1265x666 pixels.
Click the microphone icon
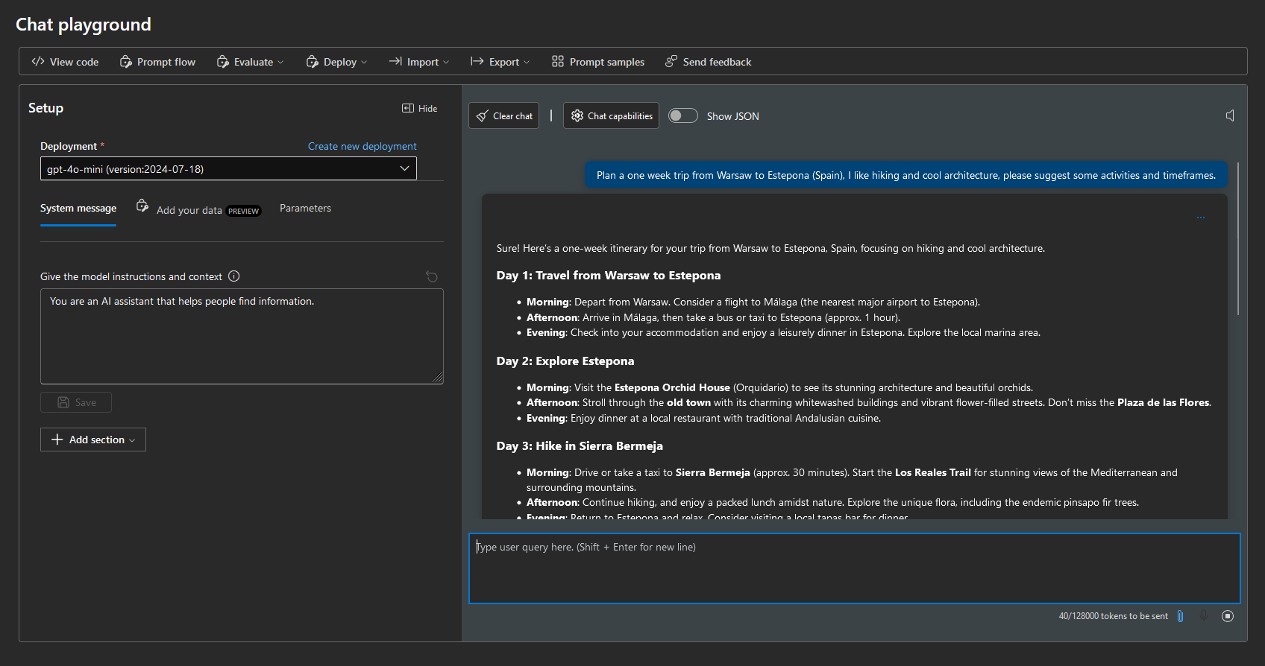click(1204, 616)
